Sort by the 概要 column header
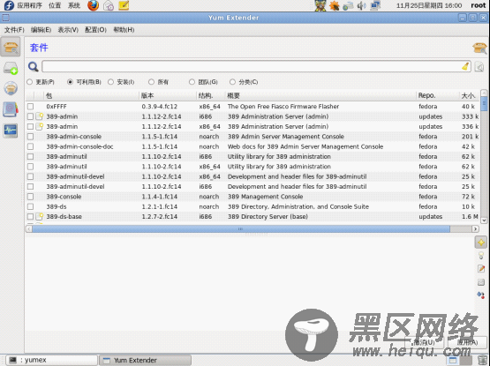The height and width of the screenshot is (366, 490). click(x=320, y=95)
